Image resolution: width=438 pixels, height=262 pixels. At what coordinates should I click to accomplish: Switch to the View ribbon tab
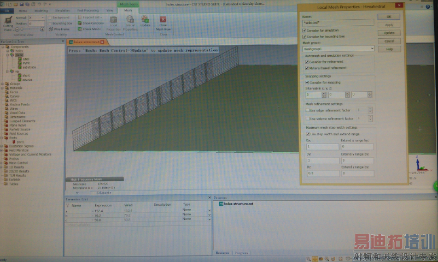pyautogui.click(x=109, y=10)
